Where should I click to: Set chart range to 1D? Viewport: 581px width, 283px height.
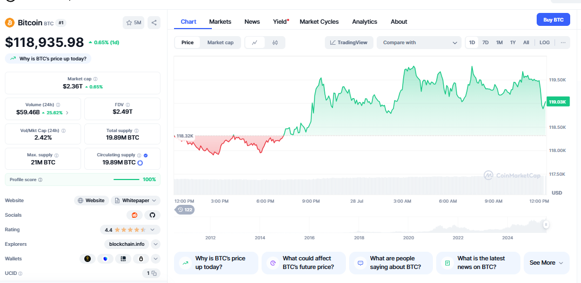pyautogui.click(x=472, y=43)
